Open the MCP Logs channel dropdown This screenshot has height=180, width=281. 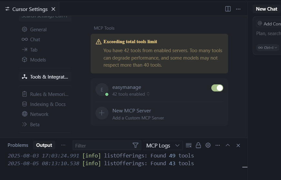(x=163, y=146)
